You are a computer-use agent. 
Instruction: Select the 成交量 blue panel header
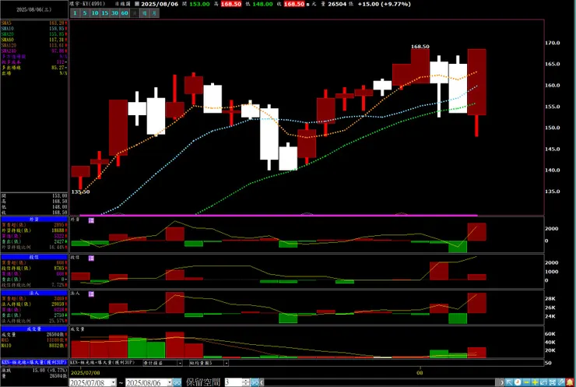pyautogui.click(x=34, y=329)
